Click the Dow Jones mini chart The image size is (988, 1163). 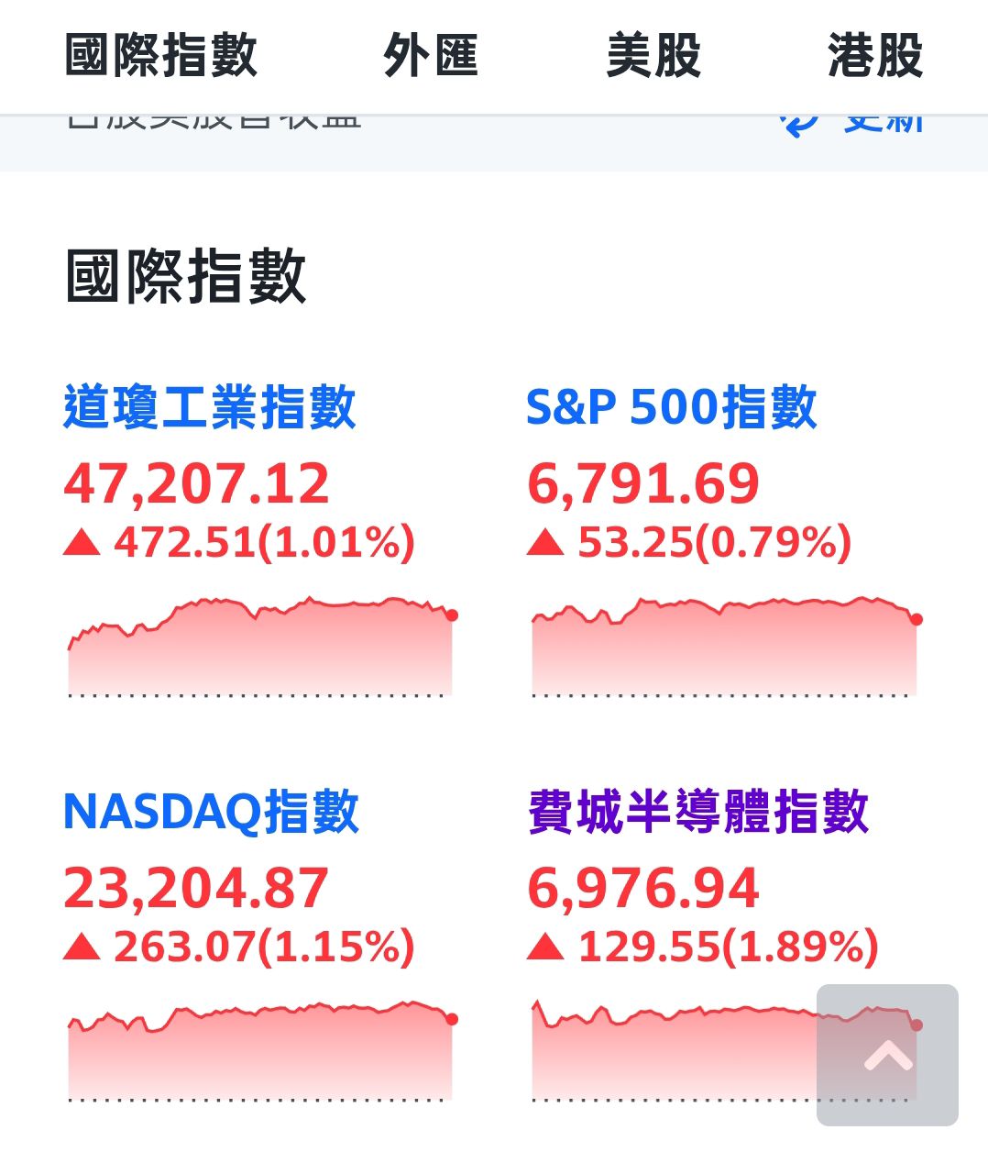point(260,647)
